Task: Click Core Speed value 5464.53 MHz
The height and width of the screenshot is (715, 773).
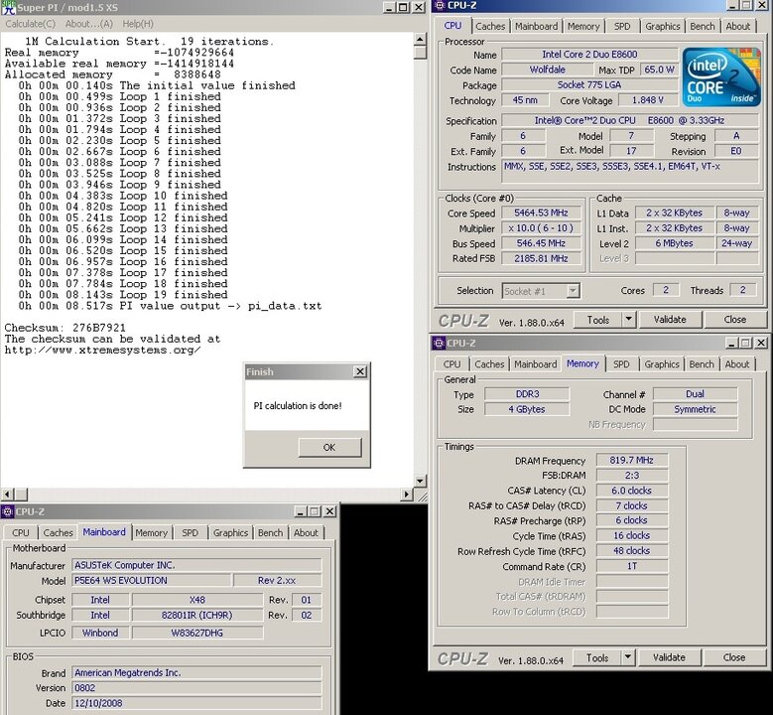Action: pyautogui.click(x=541, y=213)
